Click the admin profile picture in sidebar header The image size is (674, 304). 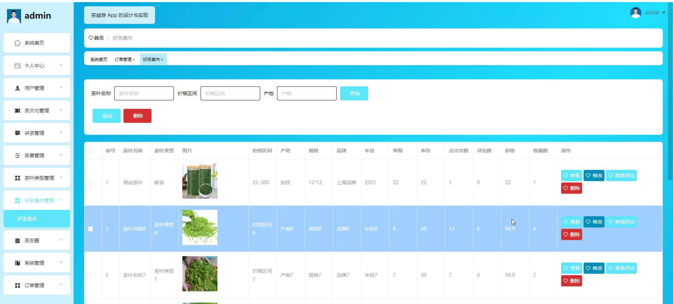click(14, 16)
